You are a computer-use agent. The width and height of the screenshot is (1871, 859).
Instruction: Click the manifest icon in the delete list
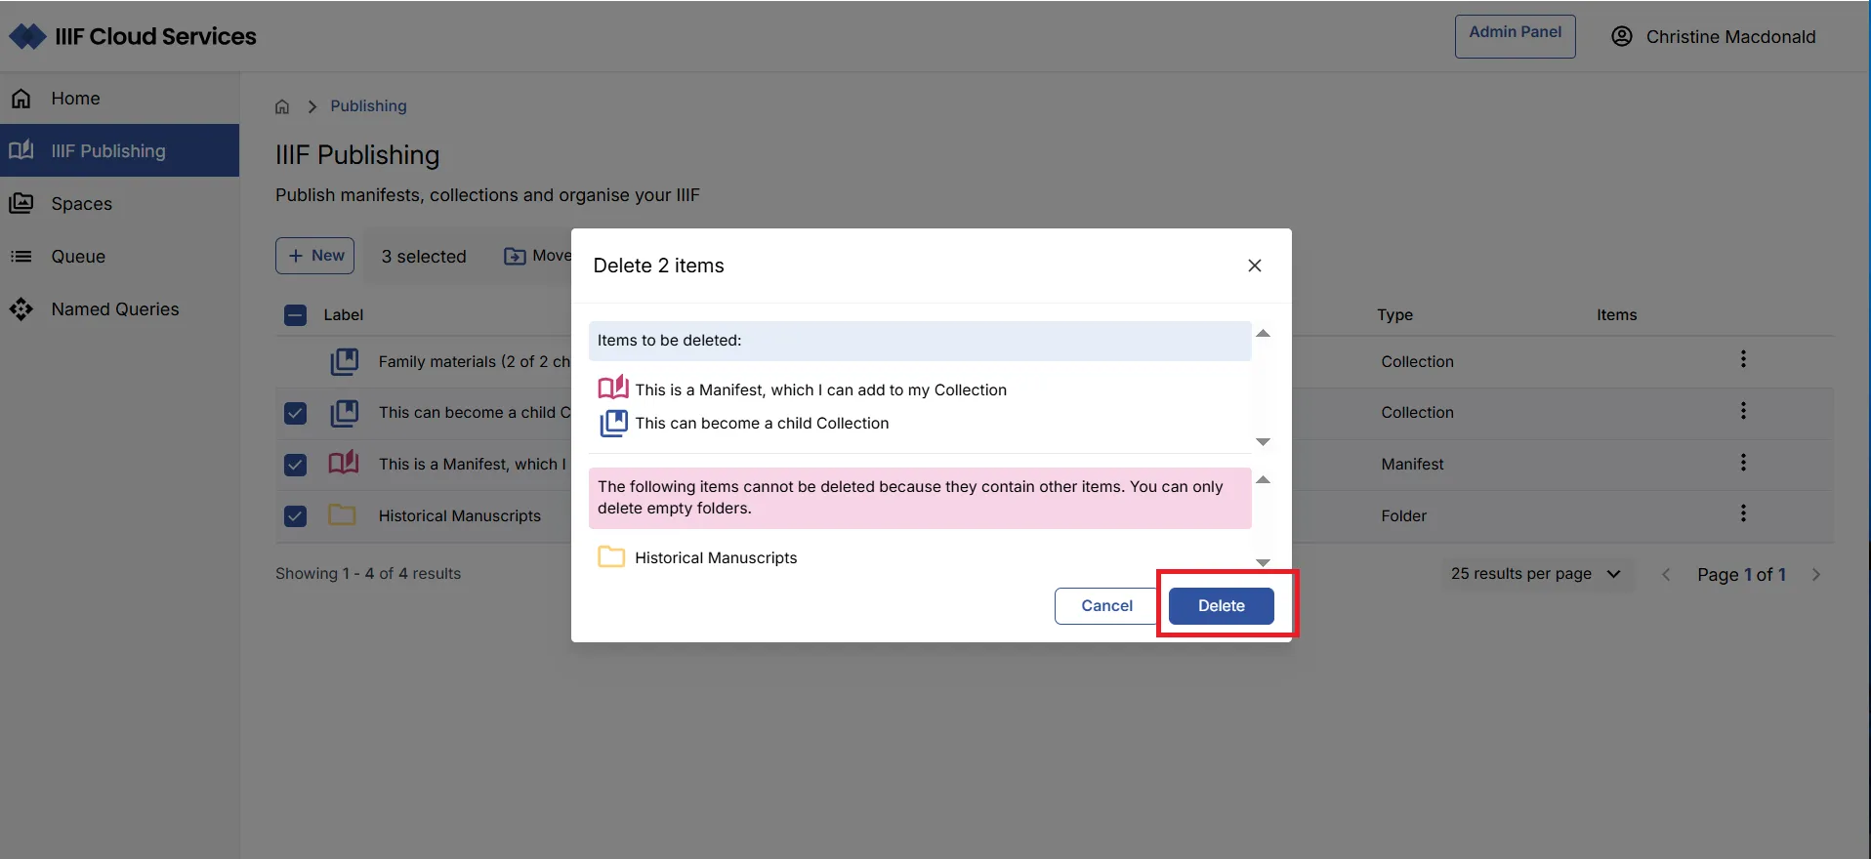(x=613, y=388)
